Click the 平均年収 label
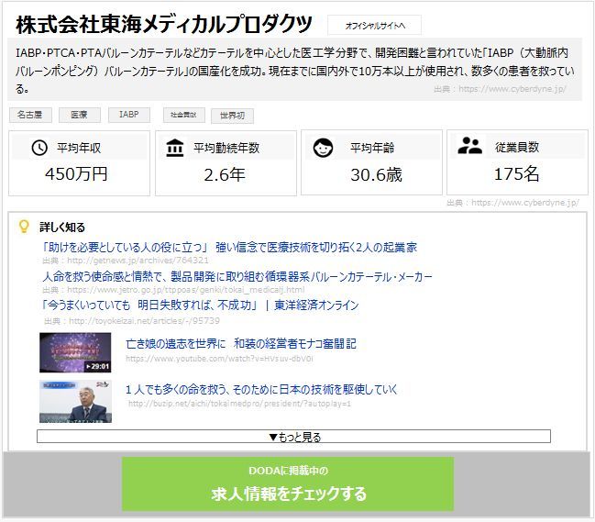 coord(79,148)
